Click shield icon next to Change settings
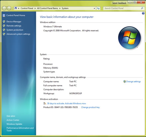The height and width of the screenshot is (137, 146). point(124,81)
